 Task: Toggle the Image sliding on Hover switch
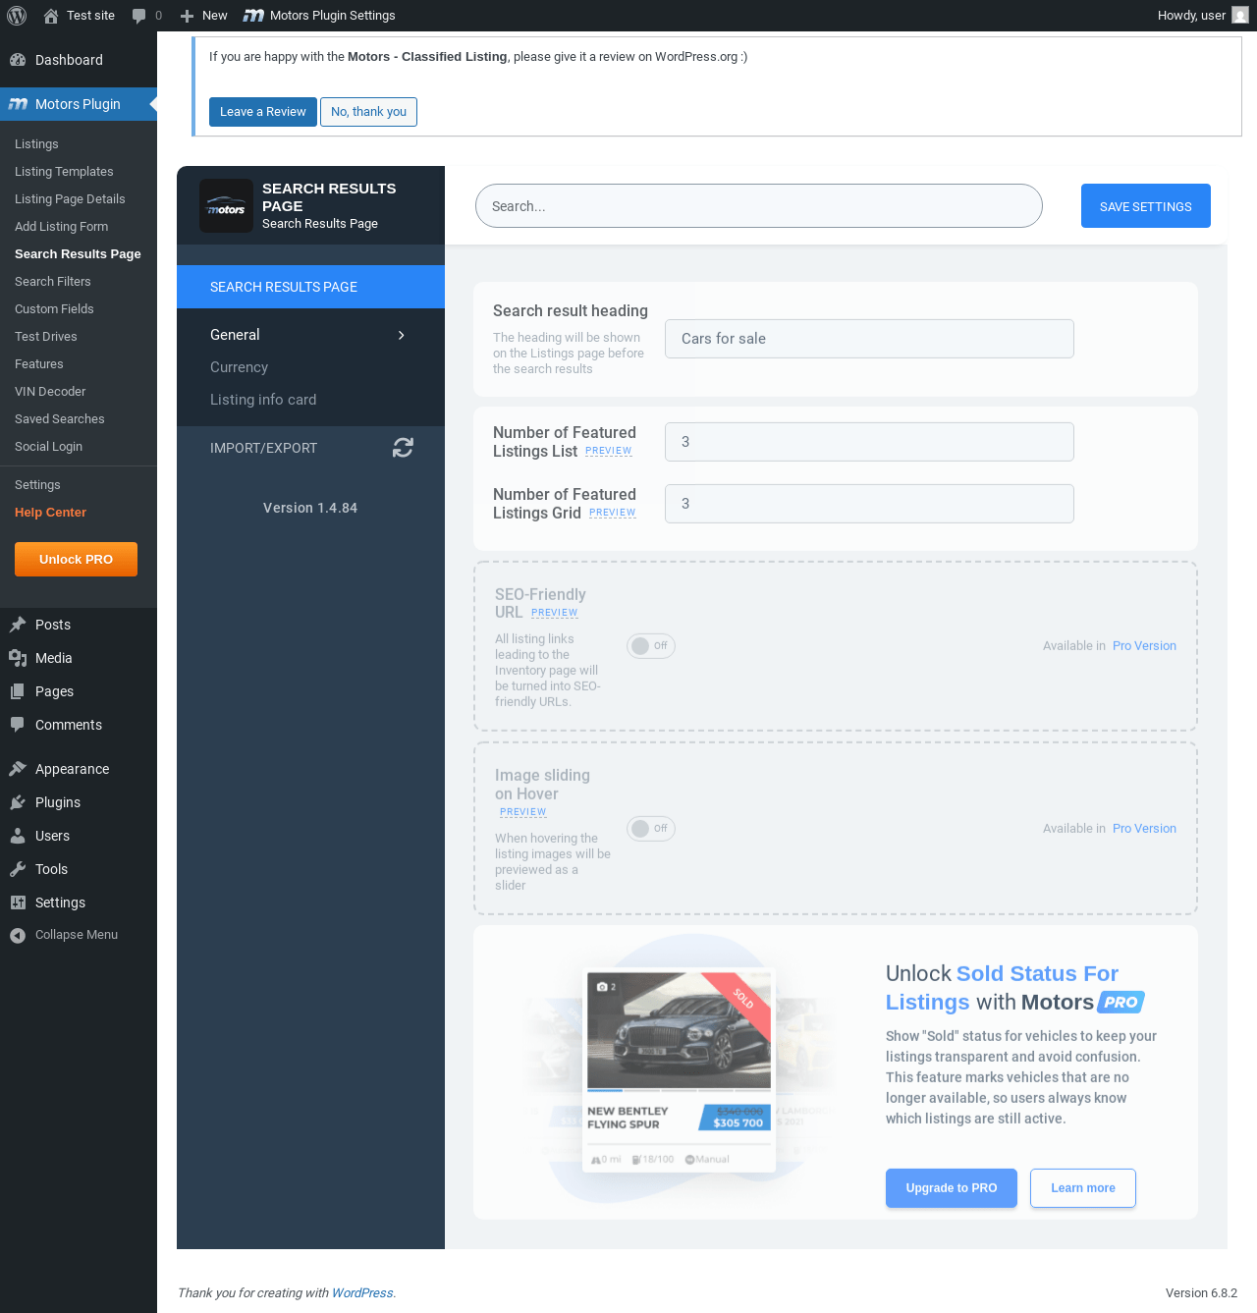(x=651, y=829)
